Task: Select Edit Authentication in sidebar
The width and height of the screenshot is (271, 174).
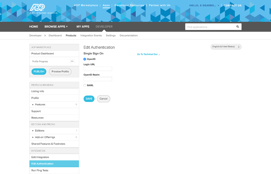Action: tap(54, 163)
